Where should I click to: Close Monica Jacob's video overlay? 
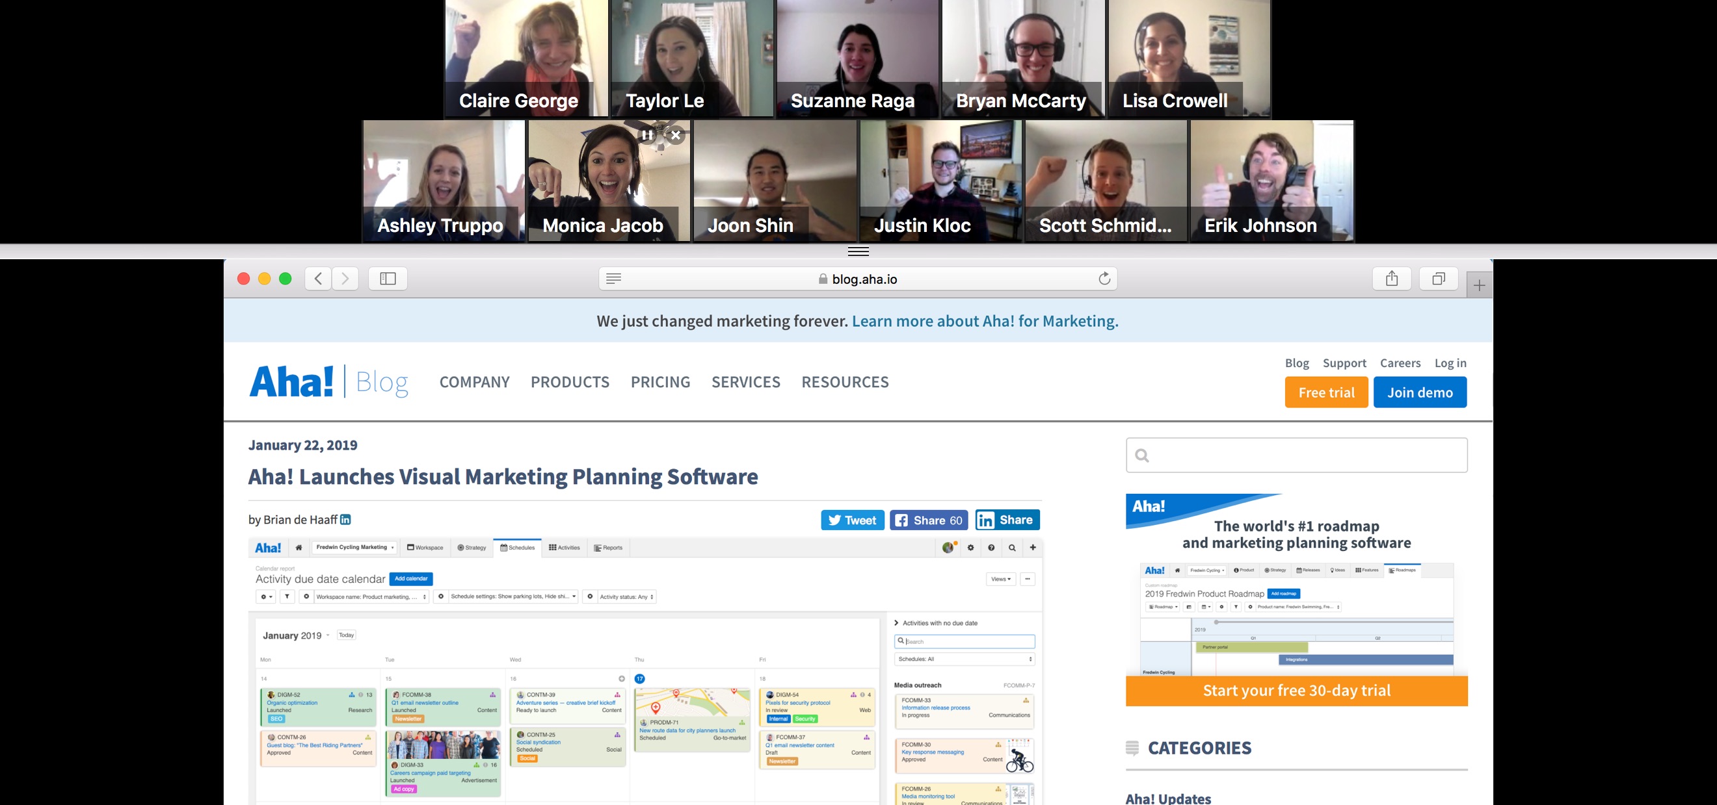coord(675,134)
